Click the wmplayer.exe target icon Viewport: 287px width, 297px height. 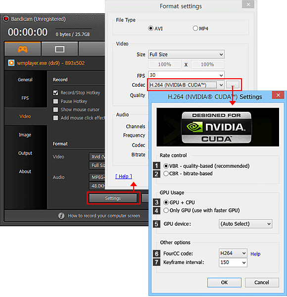pos(11,63)
